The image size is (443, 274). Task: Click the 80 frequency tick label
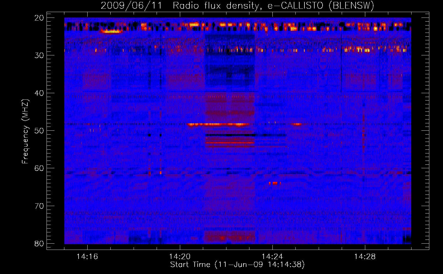pyautogui.click(x=39, y=244)
